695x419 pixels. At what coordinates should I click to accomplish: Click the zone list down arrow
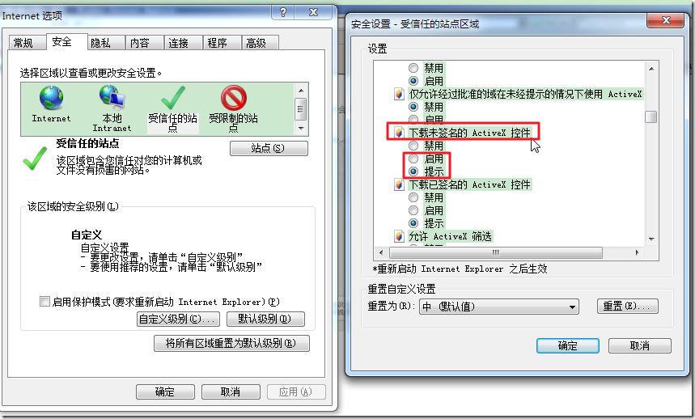click(301, 129)
